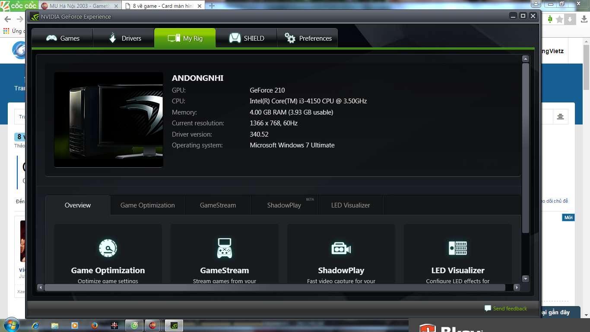Screen dimensions: 590x332
Task: Open the Games tab
Action: click(63, 38)
